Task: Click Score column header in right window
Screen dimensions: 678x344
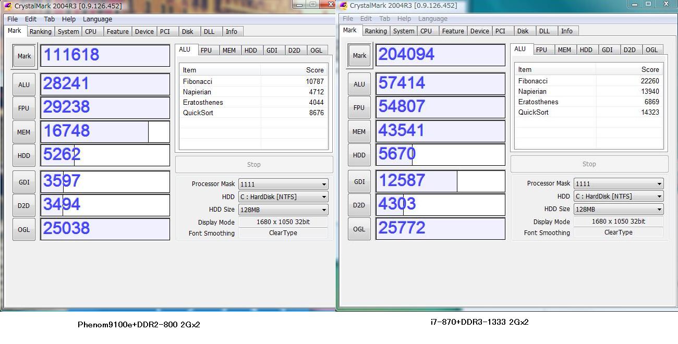Action: tap(629, 69)
